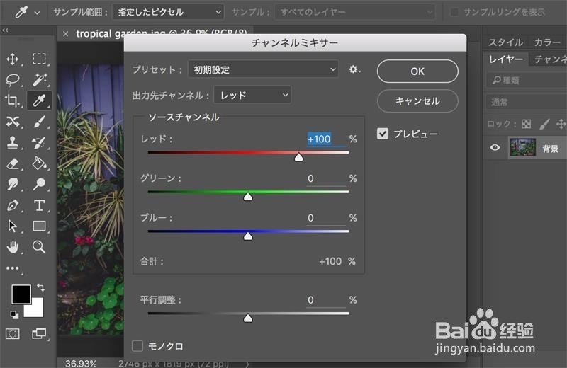567x368 pixels.
Task: Open the eyedropper tool preset picker arrow
Action: [37, 13]
